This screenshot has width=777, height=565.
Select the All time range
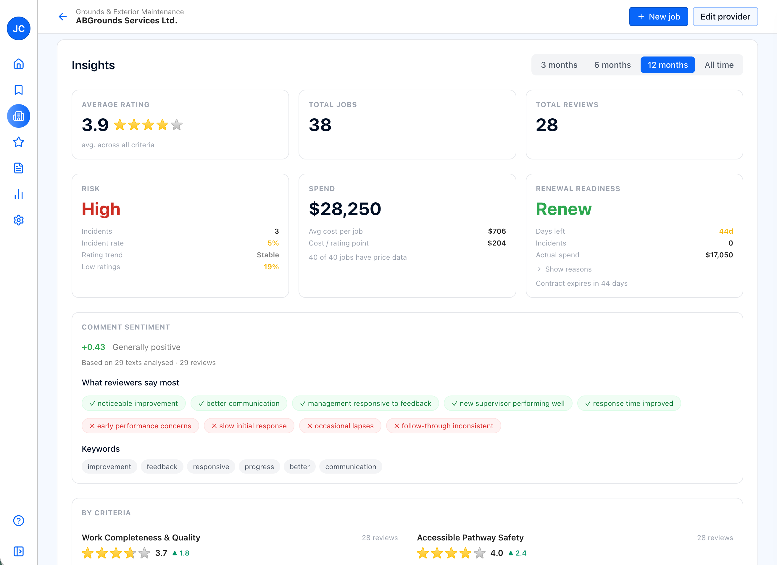(719, 65)
